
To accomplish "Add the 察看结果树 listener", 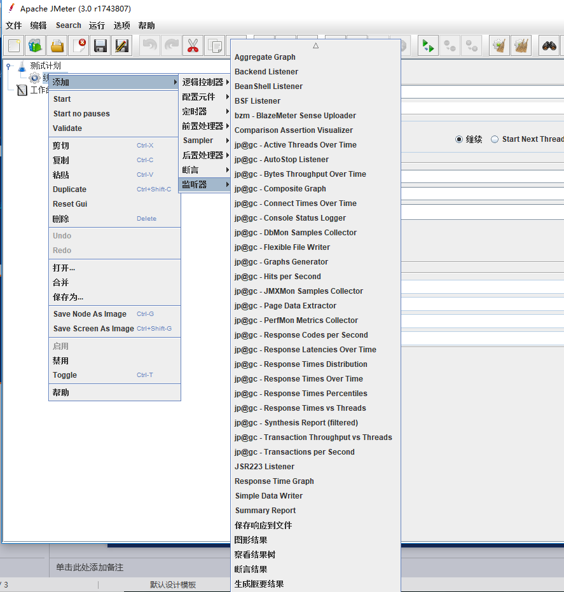I will tap(315, 554).
